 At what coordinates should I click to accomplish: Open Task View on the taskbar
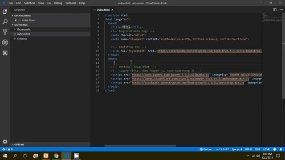(25, 156)
